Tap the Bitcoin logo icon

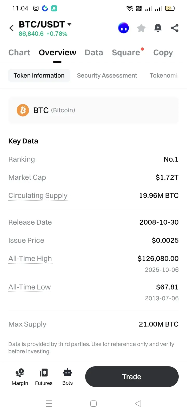pyautogui.click(x=23, y=110)
